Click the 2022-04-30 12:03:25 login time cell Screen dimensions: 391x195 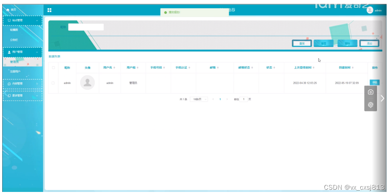click(305, 83)
